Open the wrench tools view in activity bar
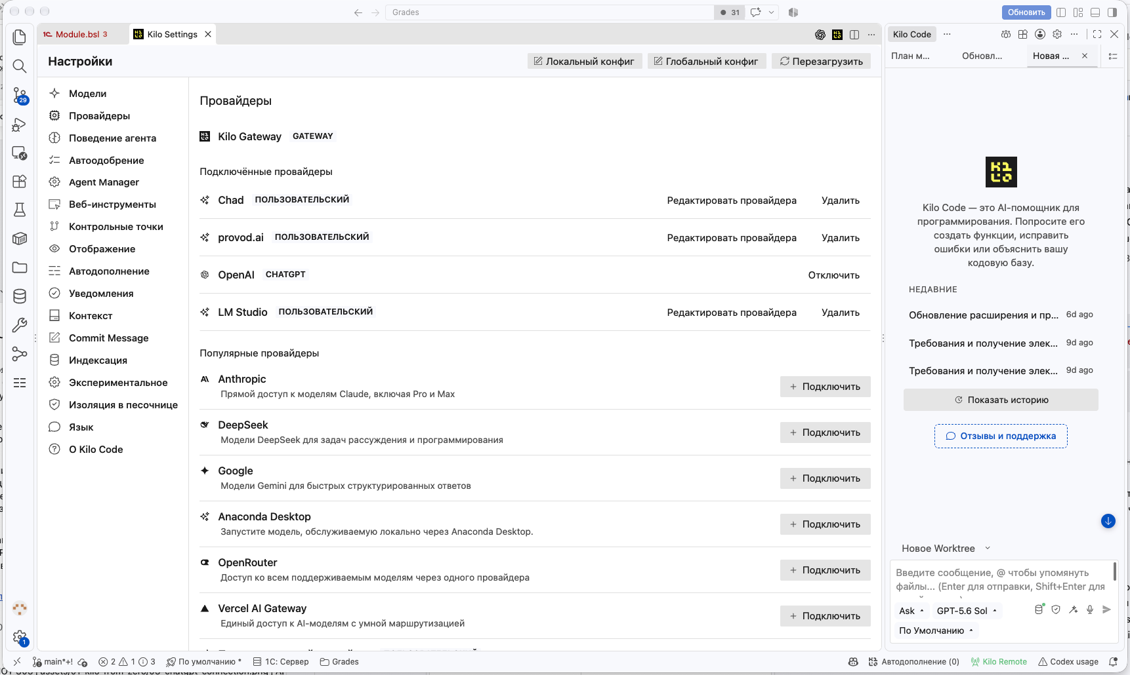 click(x=20, y=325)
